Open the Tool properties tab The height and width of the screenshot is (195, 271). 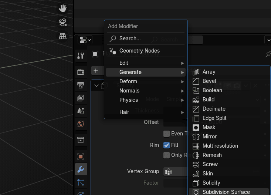tap(81, 56)
